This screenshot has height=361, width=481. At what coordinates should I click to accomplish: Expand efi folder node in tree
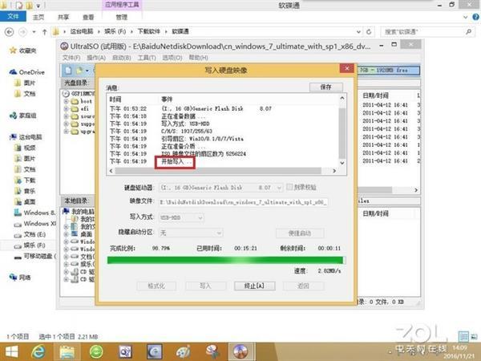[66, 108]
